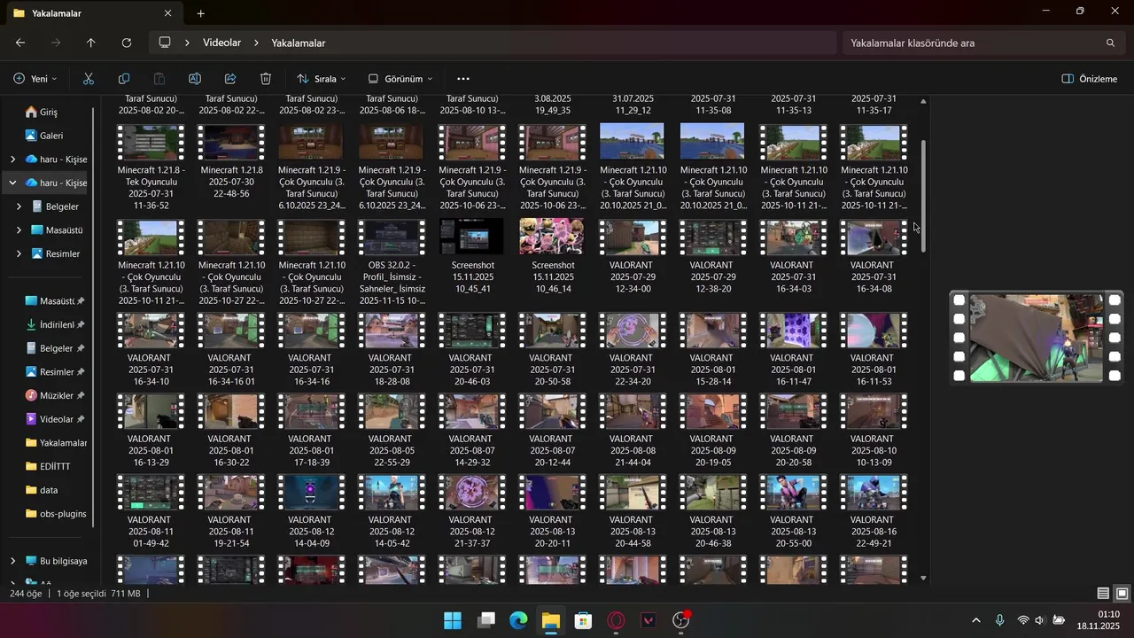Click the Share icon in toolbar
Image resolution: width=1134 pixels, height=638 pixels.
[230, 79]
